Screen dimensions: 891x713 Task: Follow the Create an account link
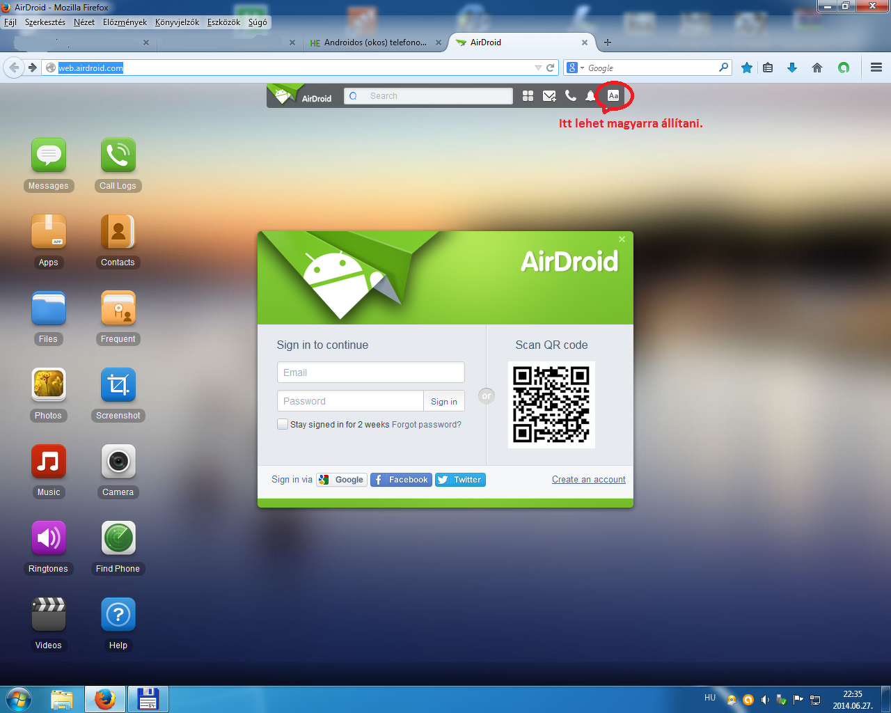(x=589, y=480)
